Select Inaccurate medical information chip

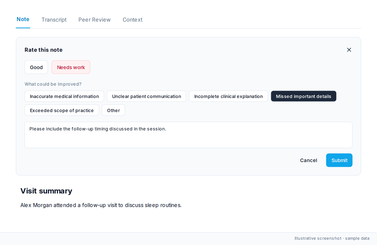(x=64, y=96)
